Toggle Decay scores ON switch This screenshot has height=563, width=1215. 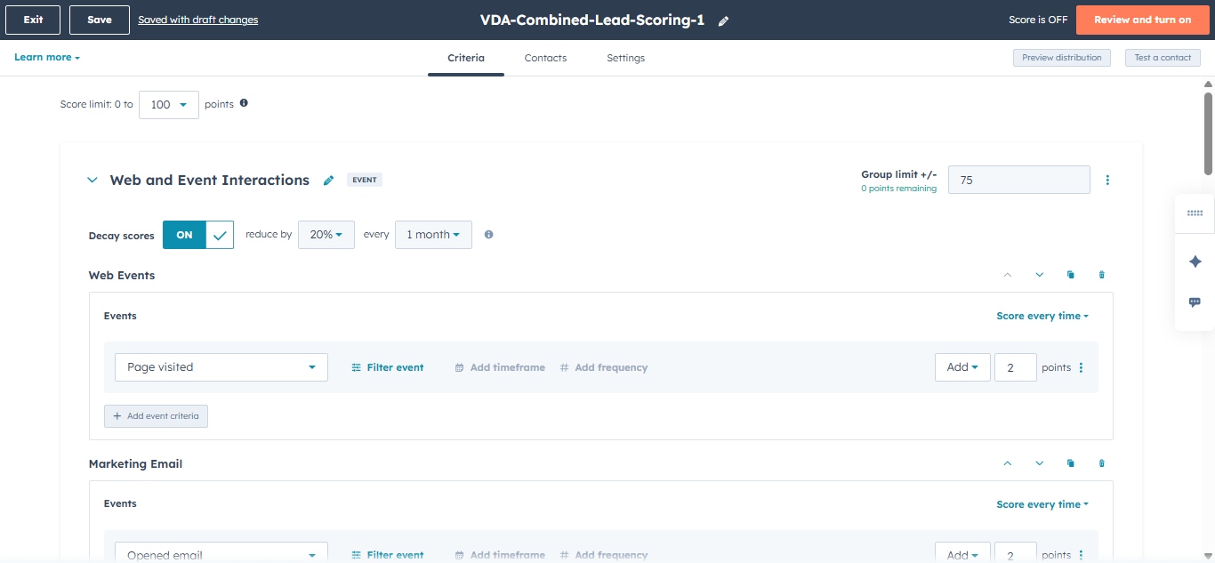point(198,235)
